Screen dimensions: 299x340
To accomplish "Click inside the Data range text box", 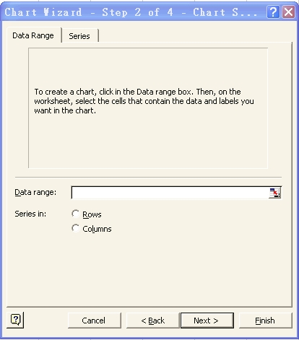I will point(170,193).
